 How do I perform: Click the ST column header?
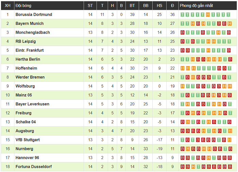coord(90,5)
